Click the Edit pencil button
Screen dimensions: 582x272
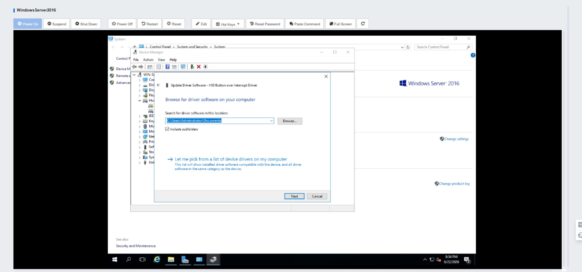click(x=201, y=24)
